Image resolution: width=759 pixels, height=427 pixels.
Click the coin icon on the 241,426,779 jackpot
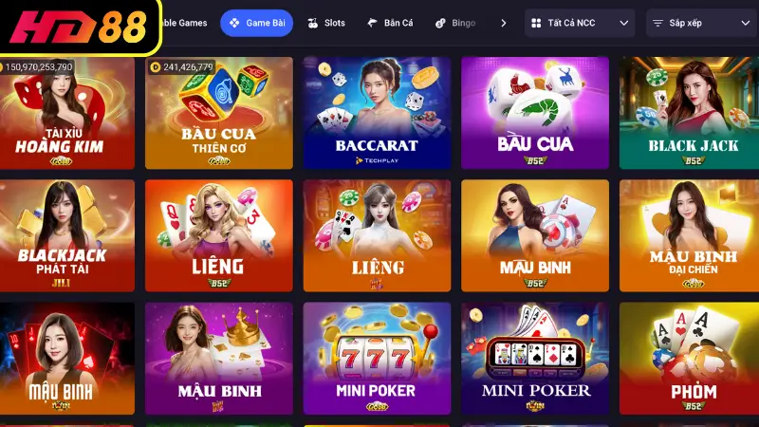(x=156, y=67)
